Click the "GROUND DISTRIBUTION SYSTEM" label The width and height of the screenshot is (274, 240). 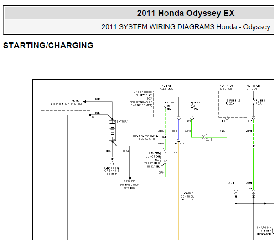[129, 185]
